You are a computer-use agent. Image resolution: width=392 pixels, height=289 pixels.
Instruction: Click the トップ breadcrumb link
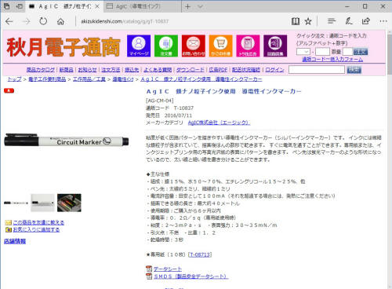(14, 79)
